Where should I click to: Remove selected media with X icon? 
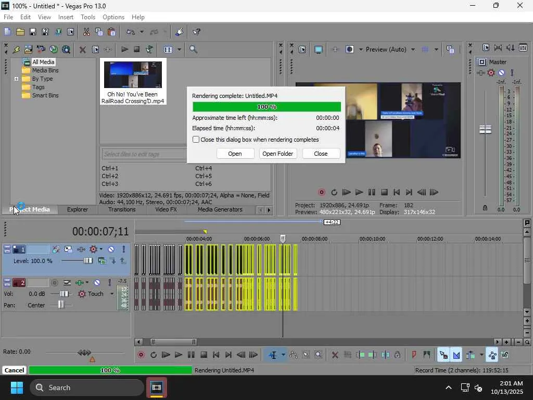pyautogui.click(x=82, y=49)
